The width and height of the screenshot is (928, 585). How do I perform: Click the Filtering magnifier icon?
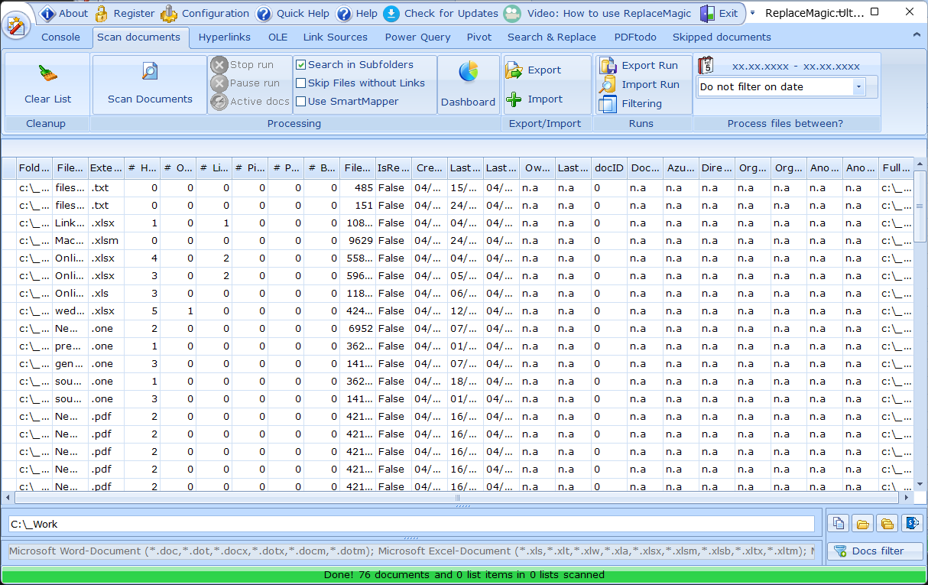click(608, 103)
